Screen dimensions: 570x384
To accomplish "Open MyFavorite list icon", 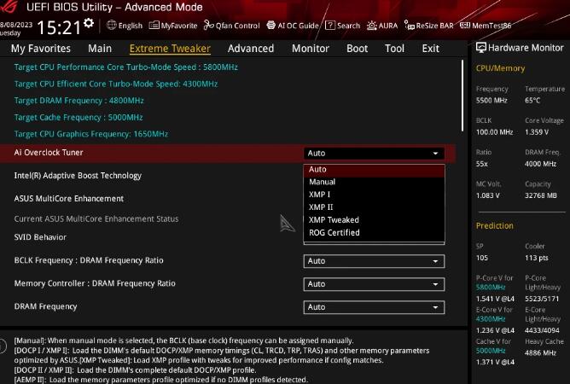I will (154, 25).
